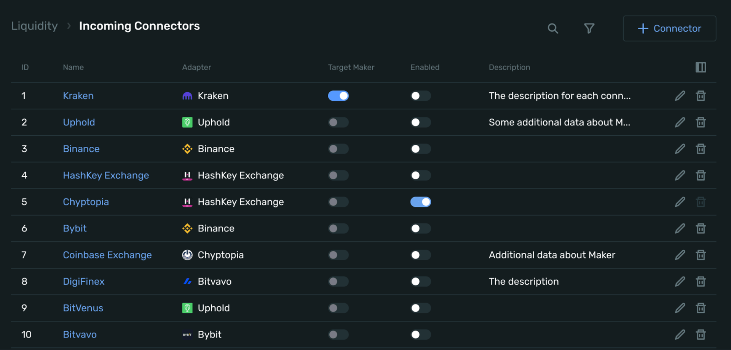This screenshot has height=350, width=731.
Task: Open the Kraken connector link
Action: click(78, 96)
